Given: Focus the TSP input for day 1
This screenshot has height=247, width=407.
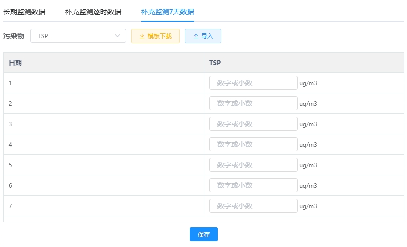Looking at the screenshot, I should click(253, 83).
